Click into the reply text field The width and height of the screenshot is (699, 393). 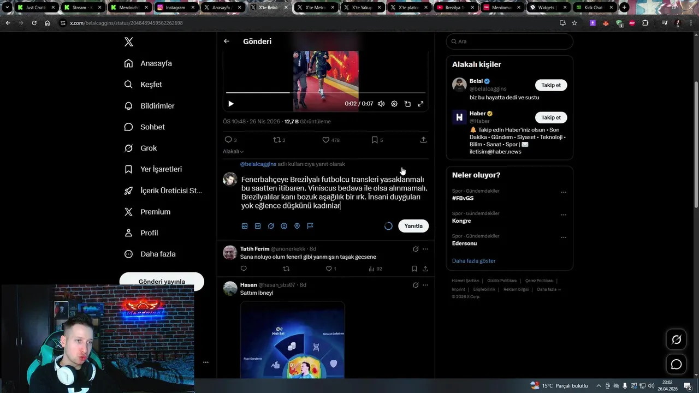pos(334,192)
